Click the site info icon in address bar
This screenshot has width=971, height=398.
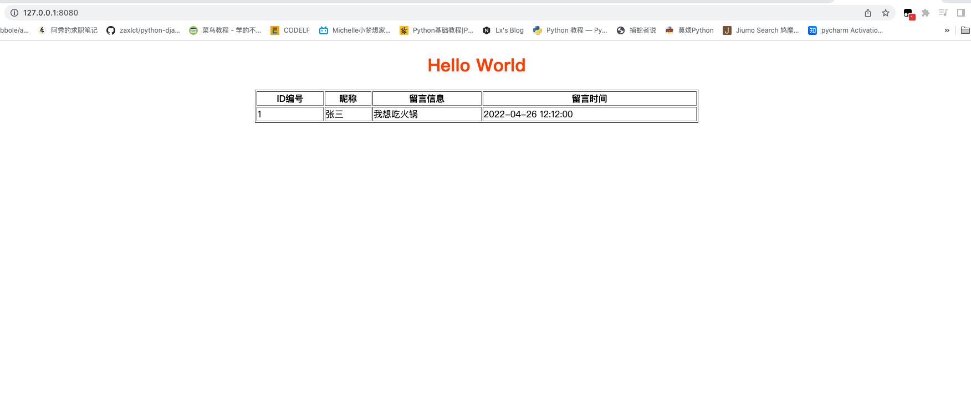[x=14, y=13]
